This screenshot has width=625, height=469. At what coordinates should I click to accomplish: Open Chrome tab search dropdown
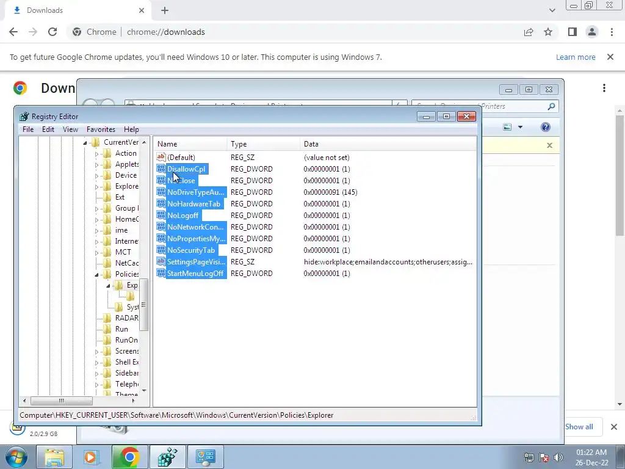(552, 10)
